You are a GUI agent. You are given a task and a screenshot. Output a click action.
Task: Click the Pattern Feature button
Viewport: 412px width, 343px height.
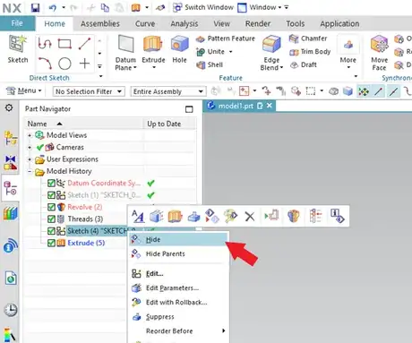coord(226,39)
